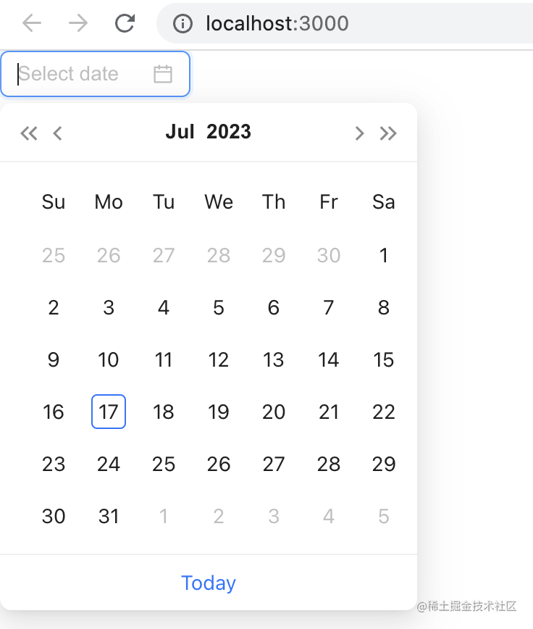Pick July 31 in the calendar
The width and height of the screenshot is (533, 629).
tap(109, 516)
